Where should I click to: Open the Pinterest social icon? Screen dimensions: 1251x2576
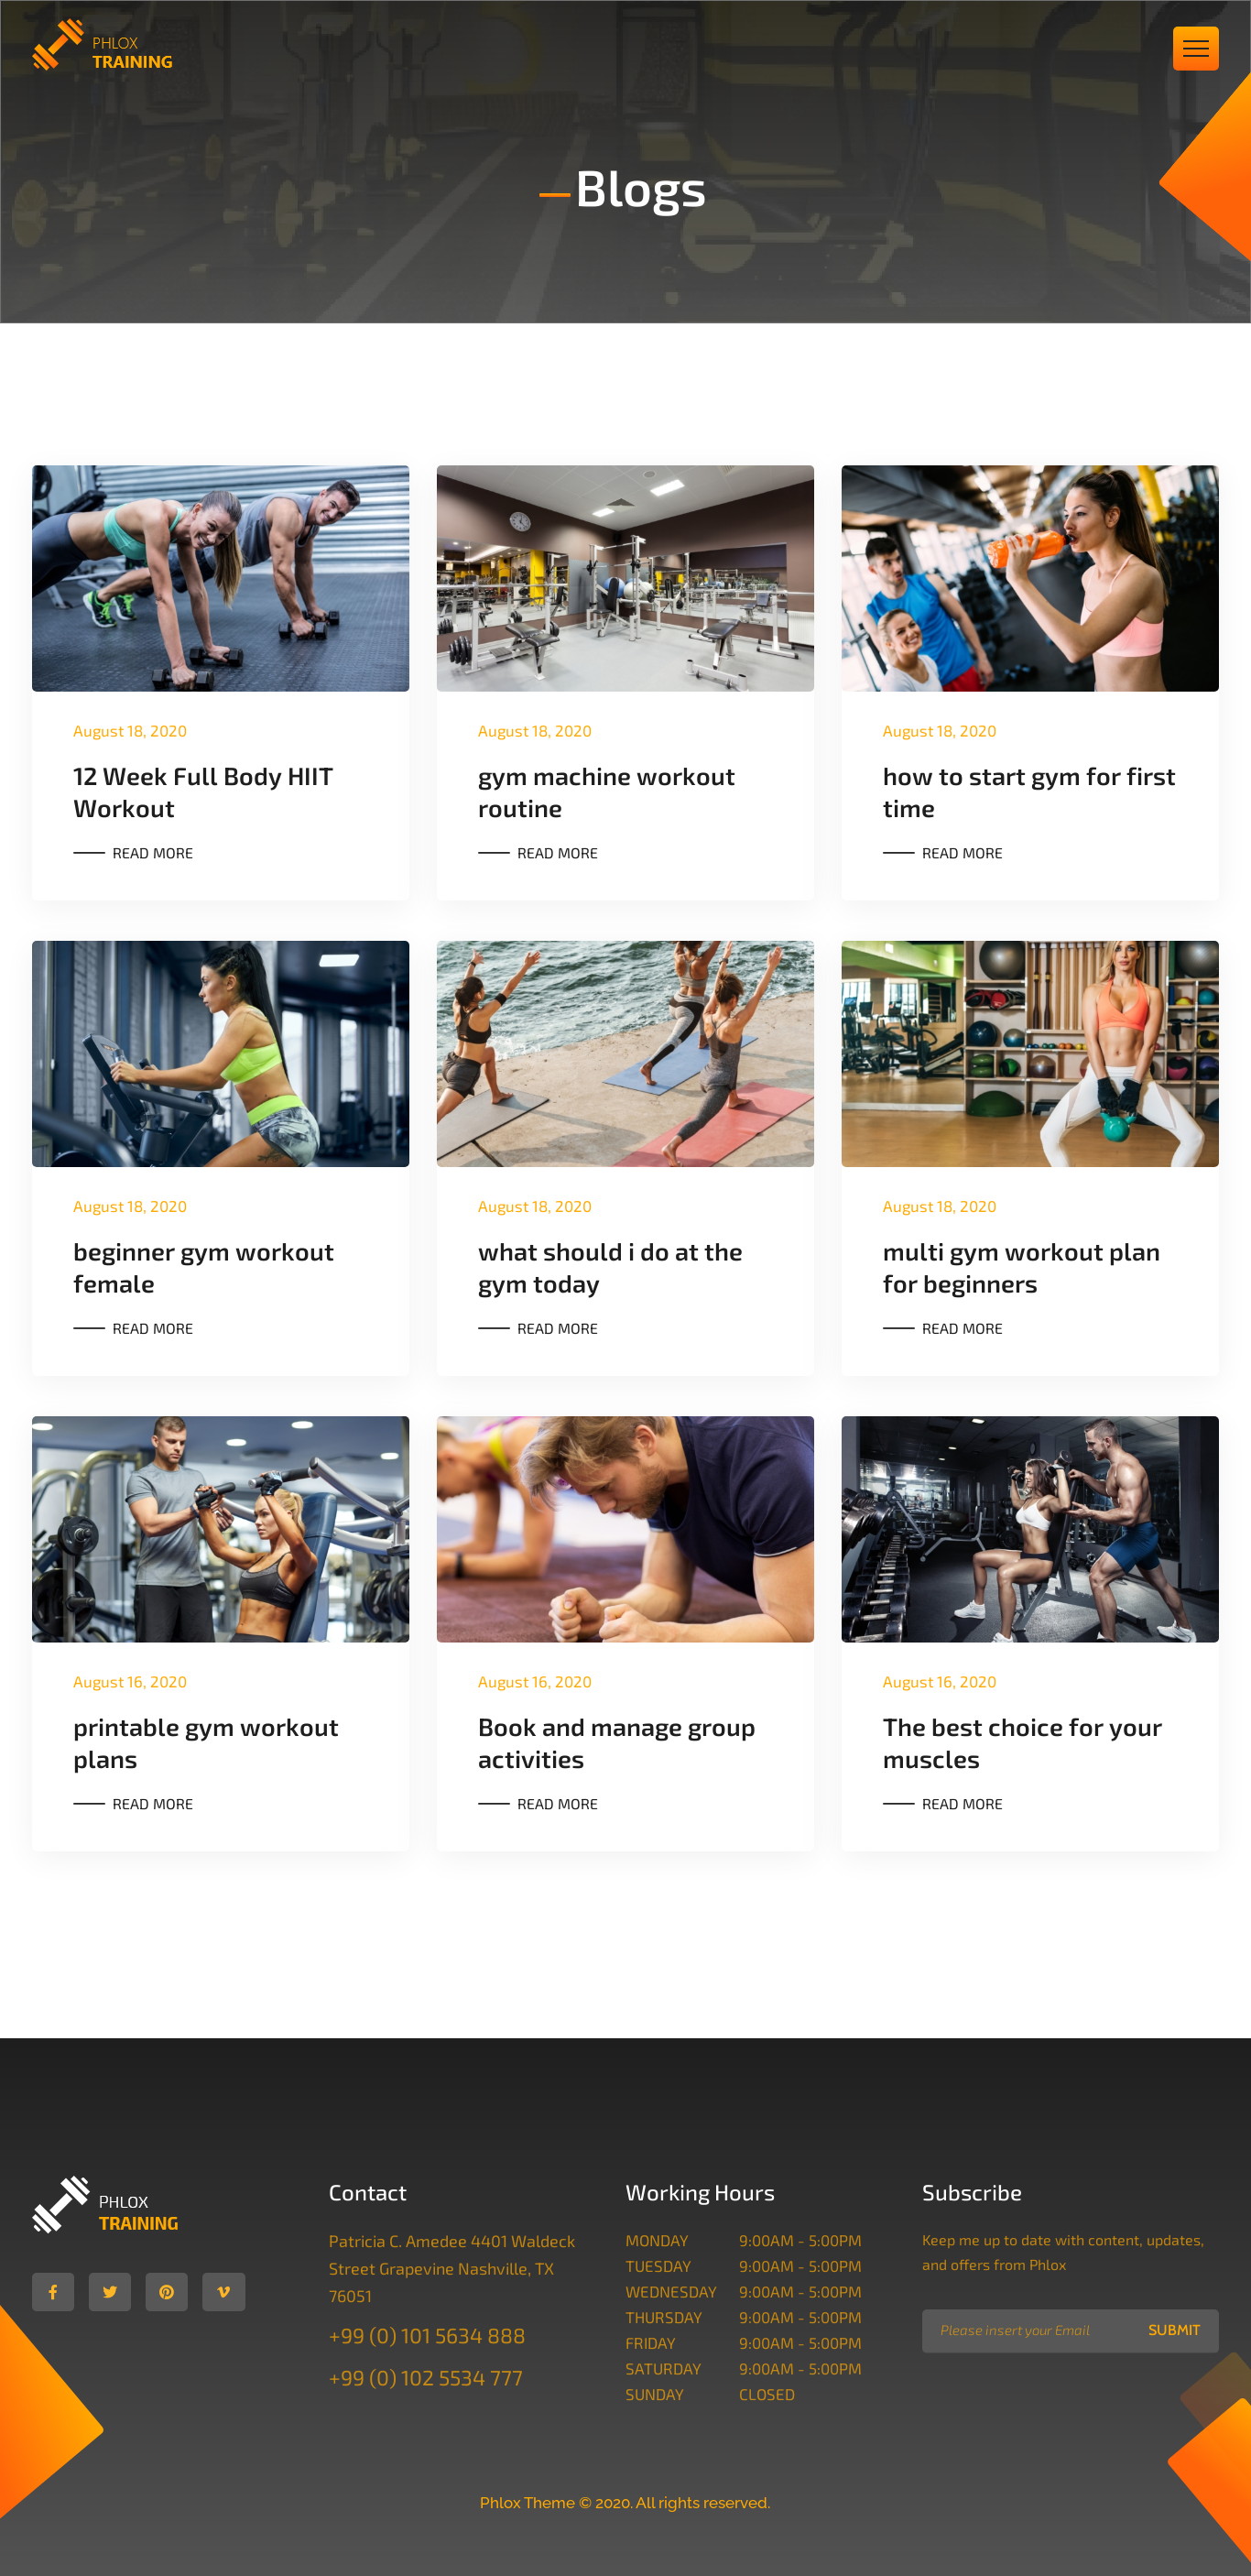167,2291
